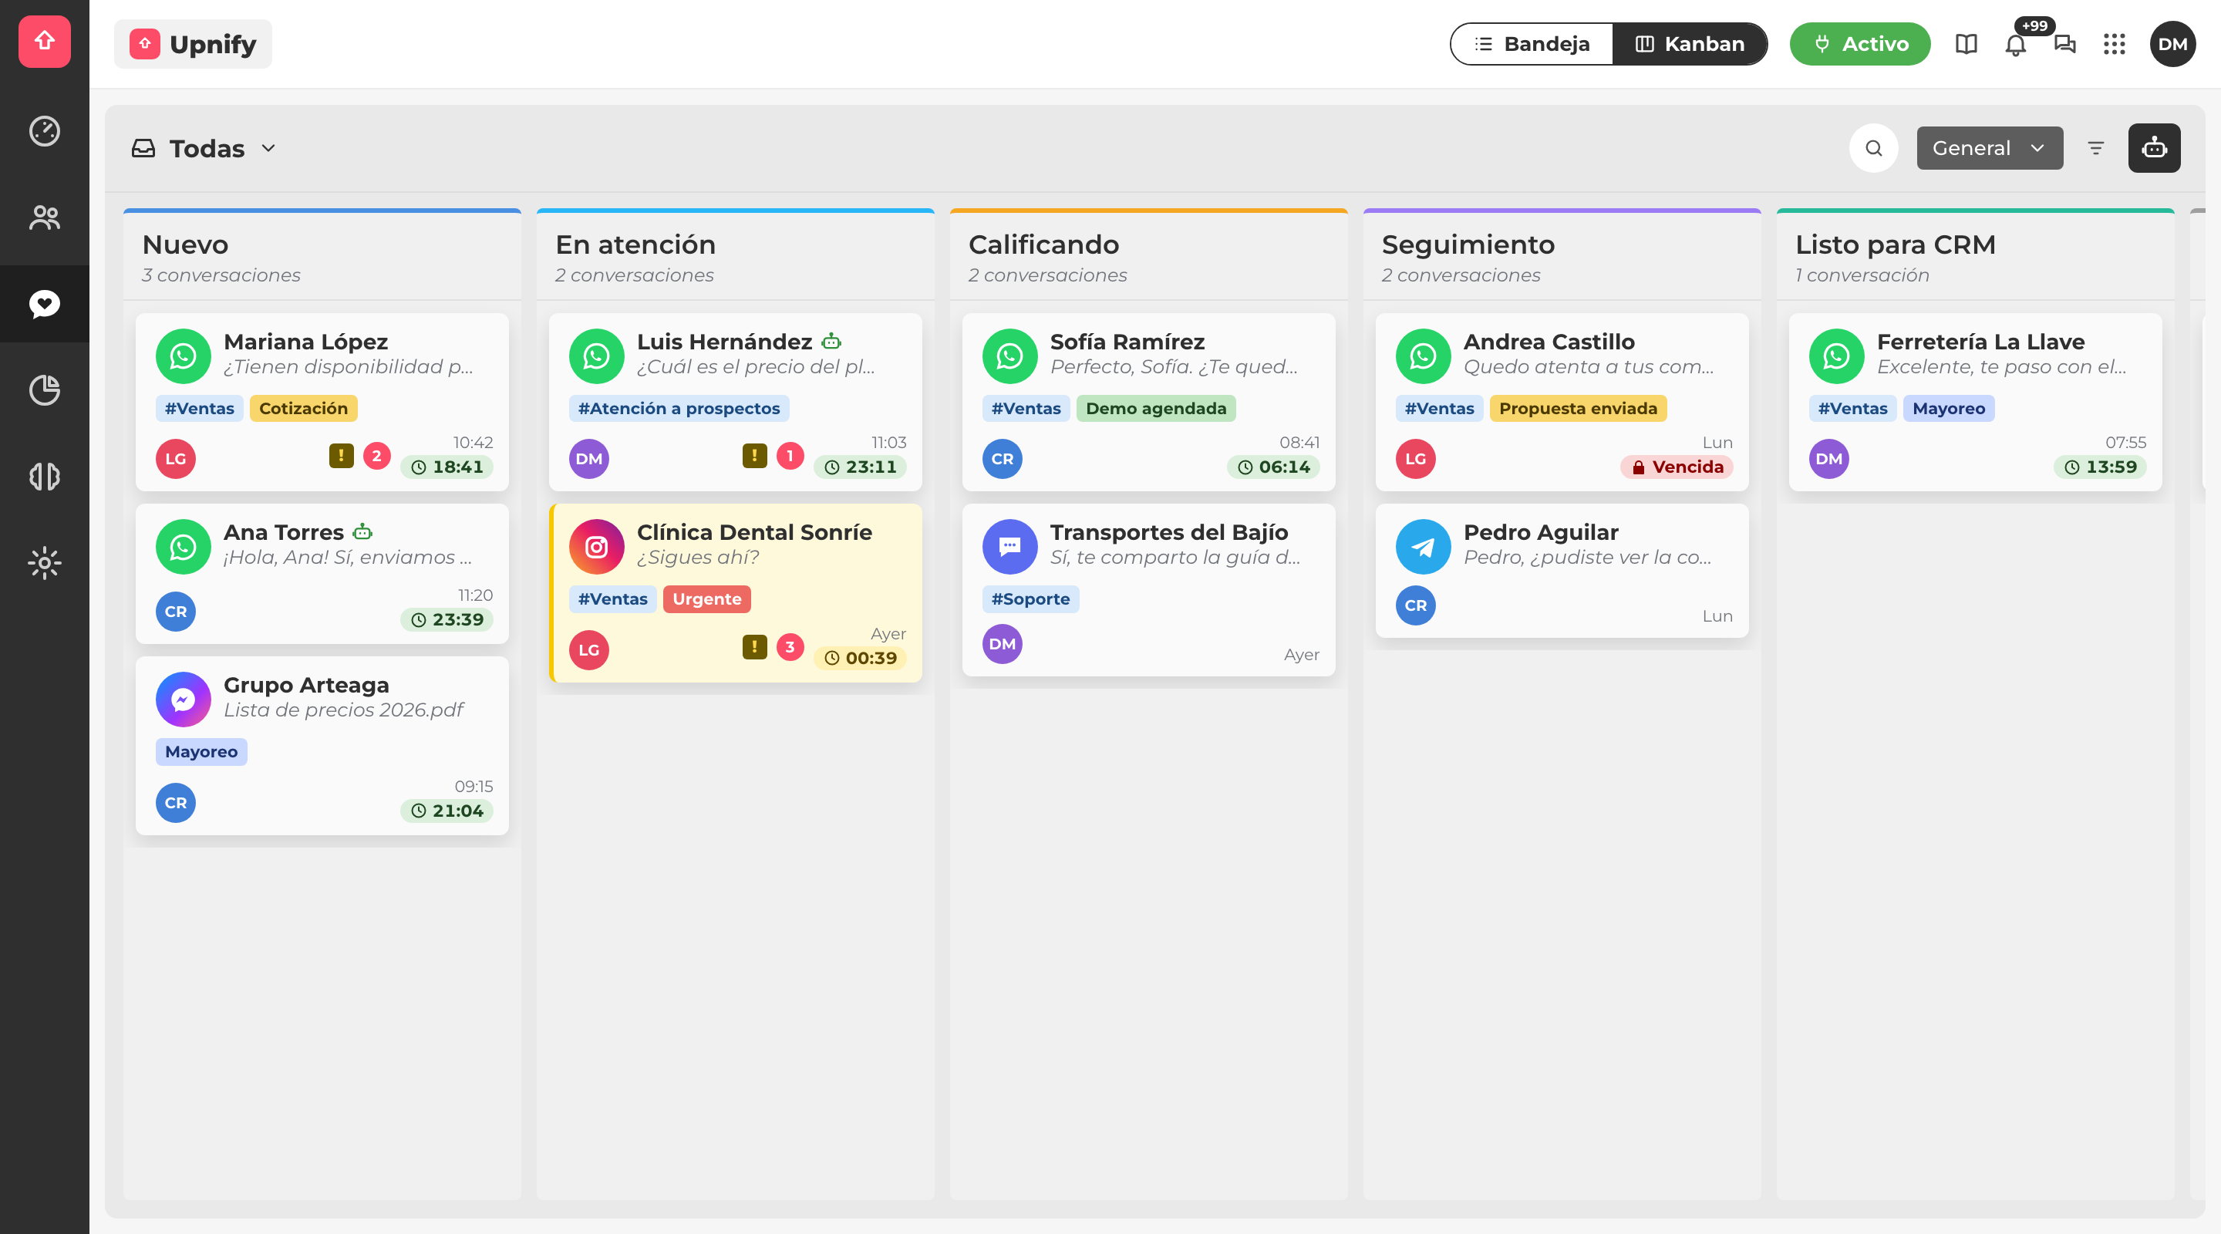Switch to Bandeja view
Viewport: 2221px width, 1234px height.
click(1532, 44)
